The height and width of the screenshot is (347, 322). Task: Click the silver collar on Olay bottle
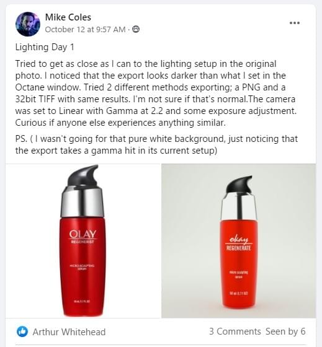(x=83, y=202)
